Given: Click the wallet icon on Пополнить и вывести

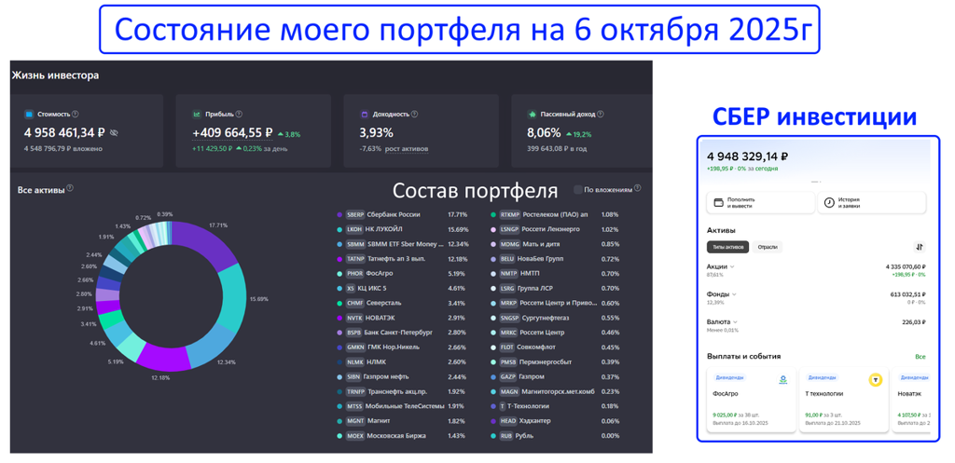Looking at the screenshot, I should coord(719,202).
